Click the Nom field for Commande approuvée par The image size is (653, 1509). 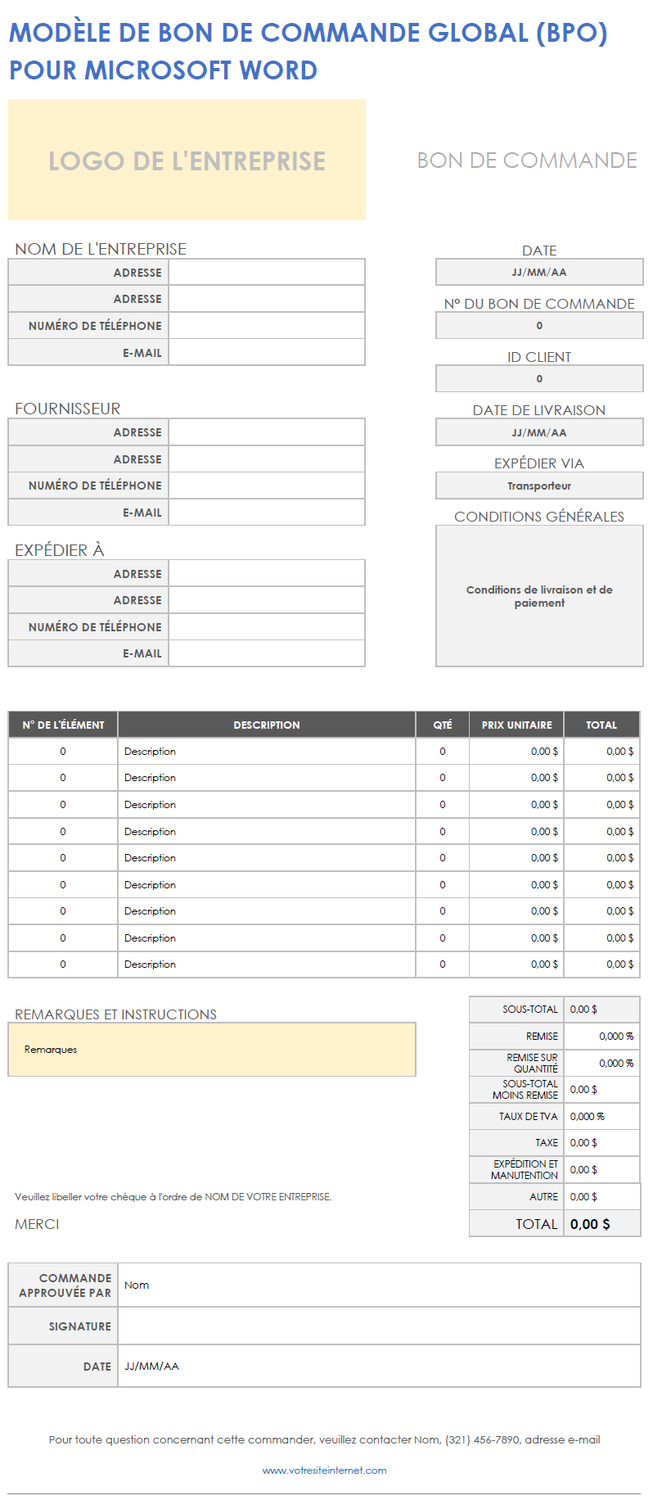tap(378, 1285)
